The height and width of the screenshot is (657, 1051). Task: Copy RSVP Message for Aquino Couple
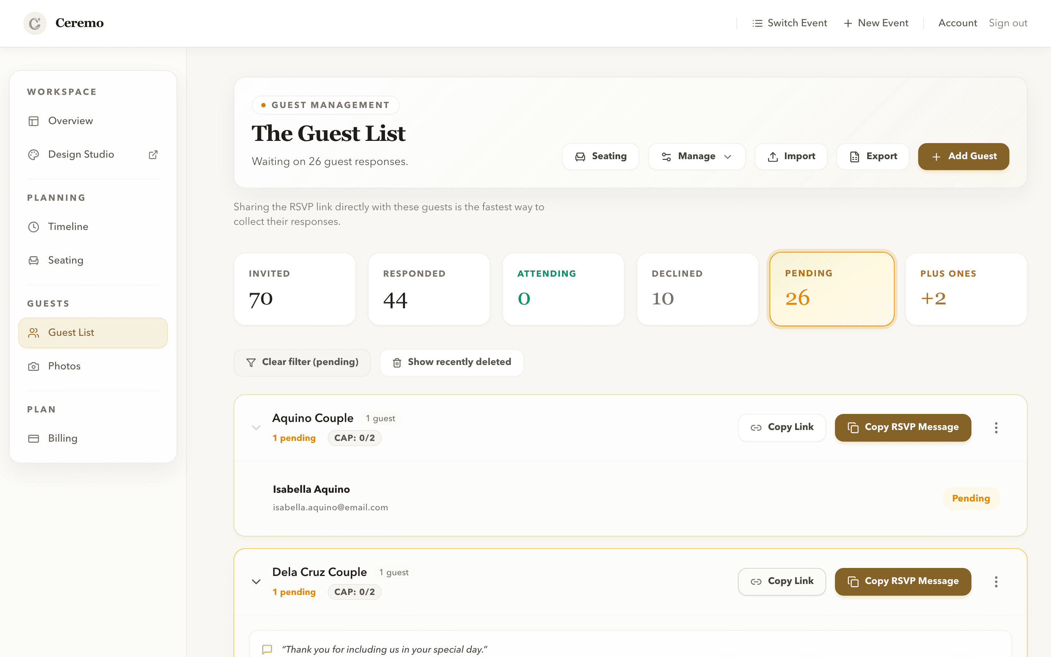pyautogui.click(x=903, y=427)
